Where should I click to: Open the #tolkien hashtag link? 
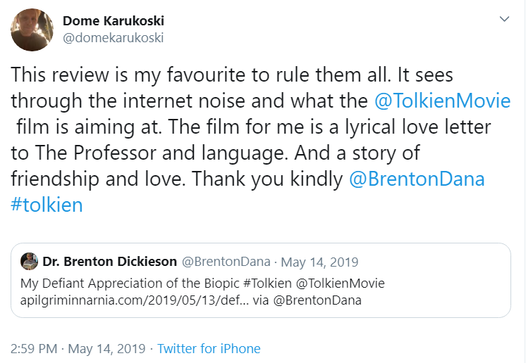pos(47,205)
